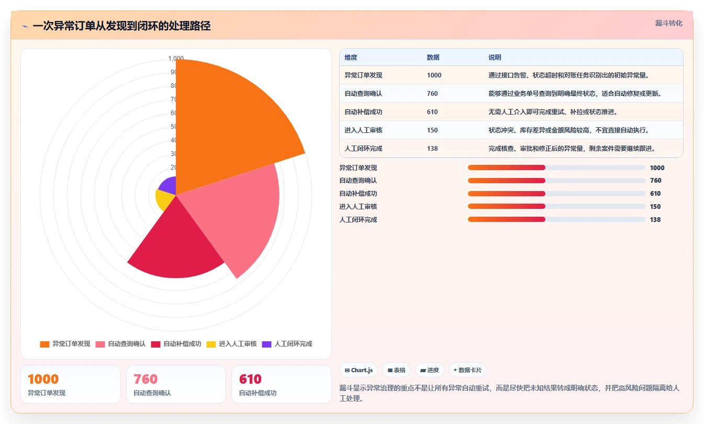Toggle the pink 自动查询确认 legend swatch
704x424 pixels.
[x=100, y=344]
